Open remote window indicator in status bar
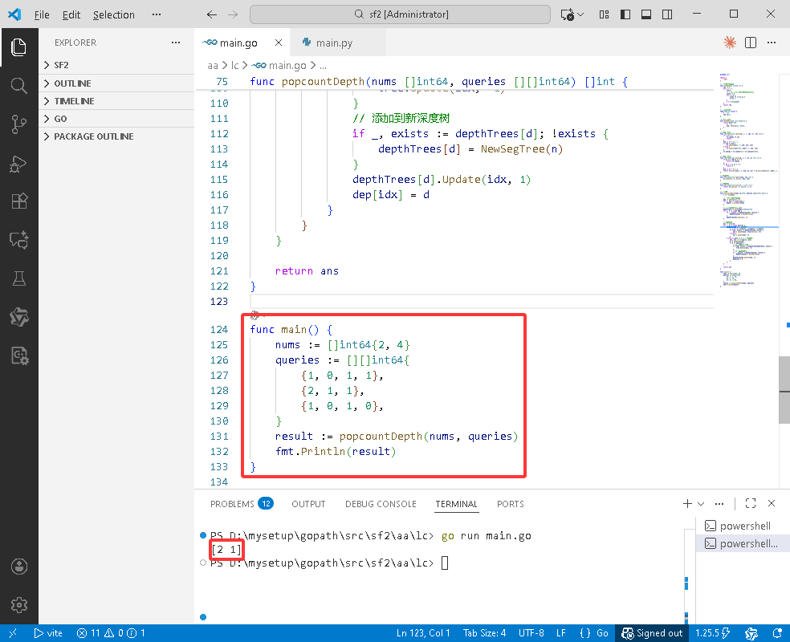Viewport: 790px width, 642px height. click(x=13, y=633)
